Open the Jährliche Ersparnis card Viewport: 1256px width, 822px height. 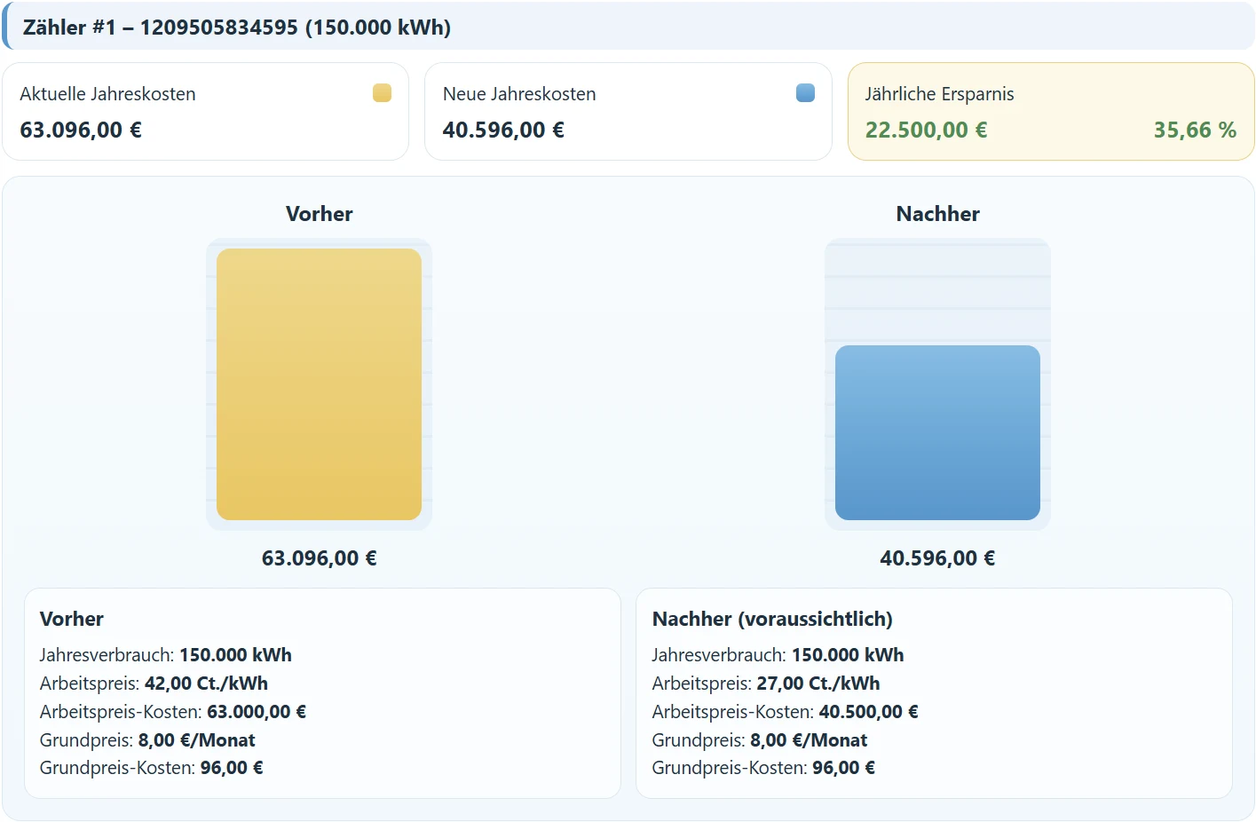(1050, 112)
